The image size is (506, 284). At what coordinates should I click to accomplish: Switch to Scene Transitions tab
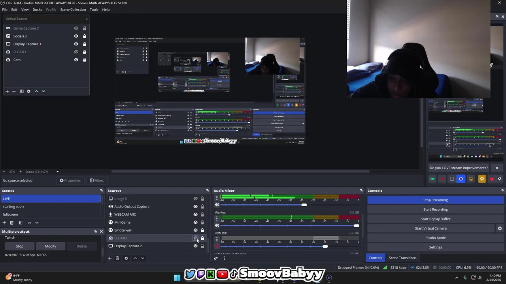pyautogui.click(x=402, y=258)
